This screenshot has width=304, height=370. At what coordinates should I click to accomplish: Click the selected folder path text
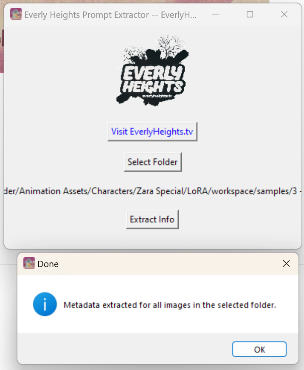pyautogui.click(x=153, y=191)
